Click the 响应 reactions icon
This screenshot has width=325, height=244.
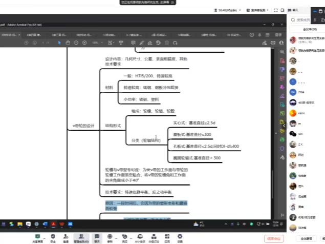124,236
